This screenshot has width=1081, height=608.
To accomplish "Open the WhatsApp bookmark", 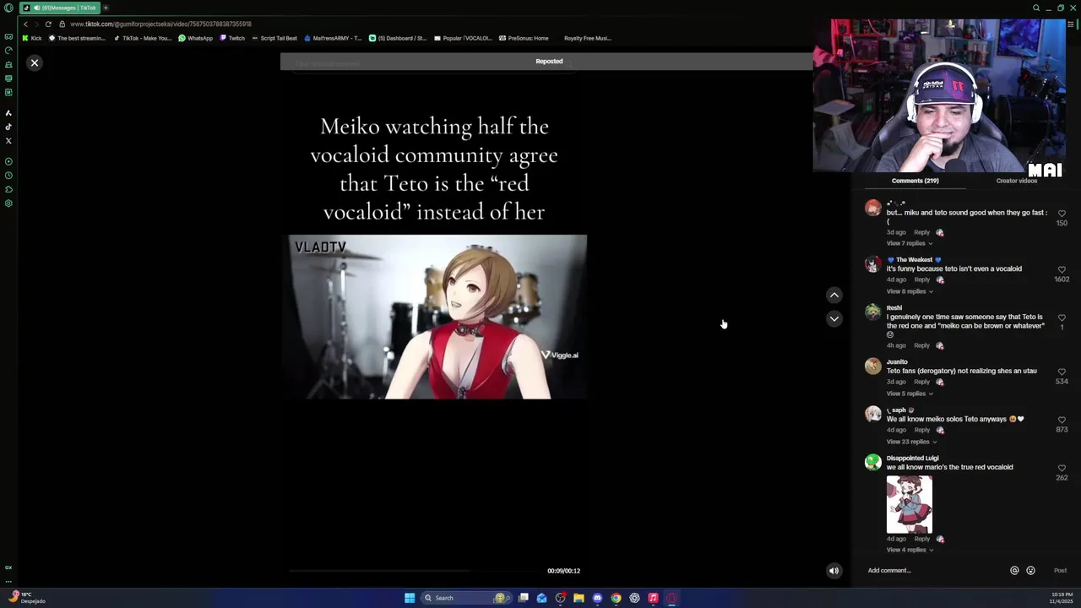I will click(x=196, y=38).
